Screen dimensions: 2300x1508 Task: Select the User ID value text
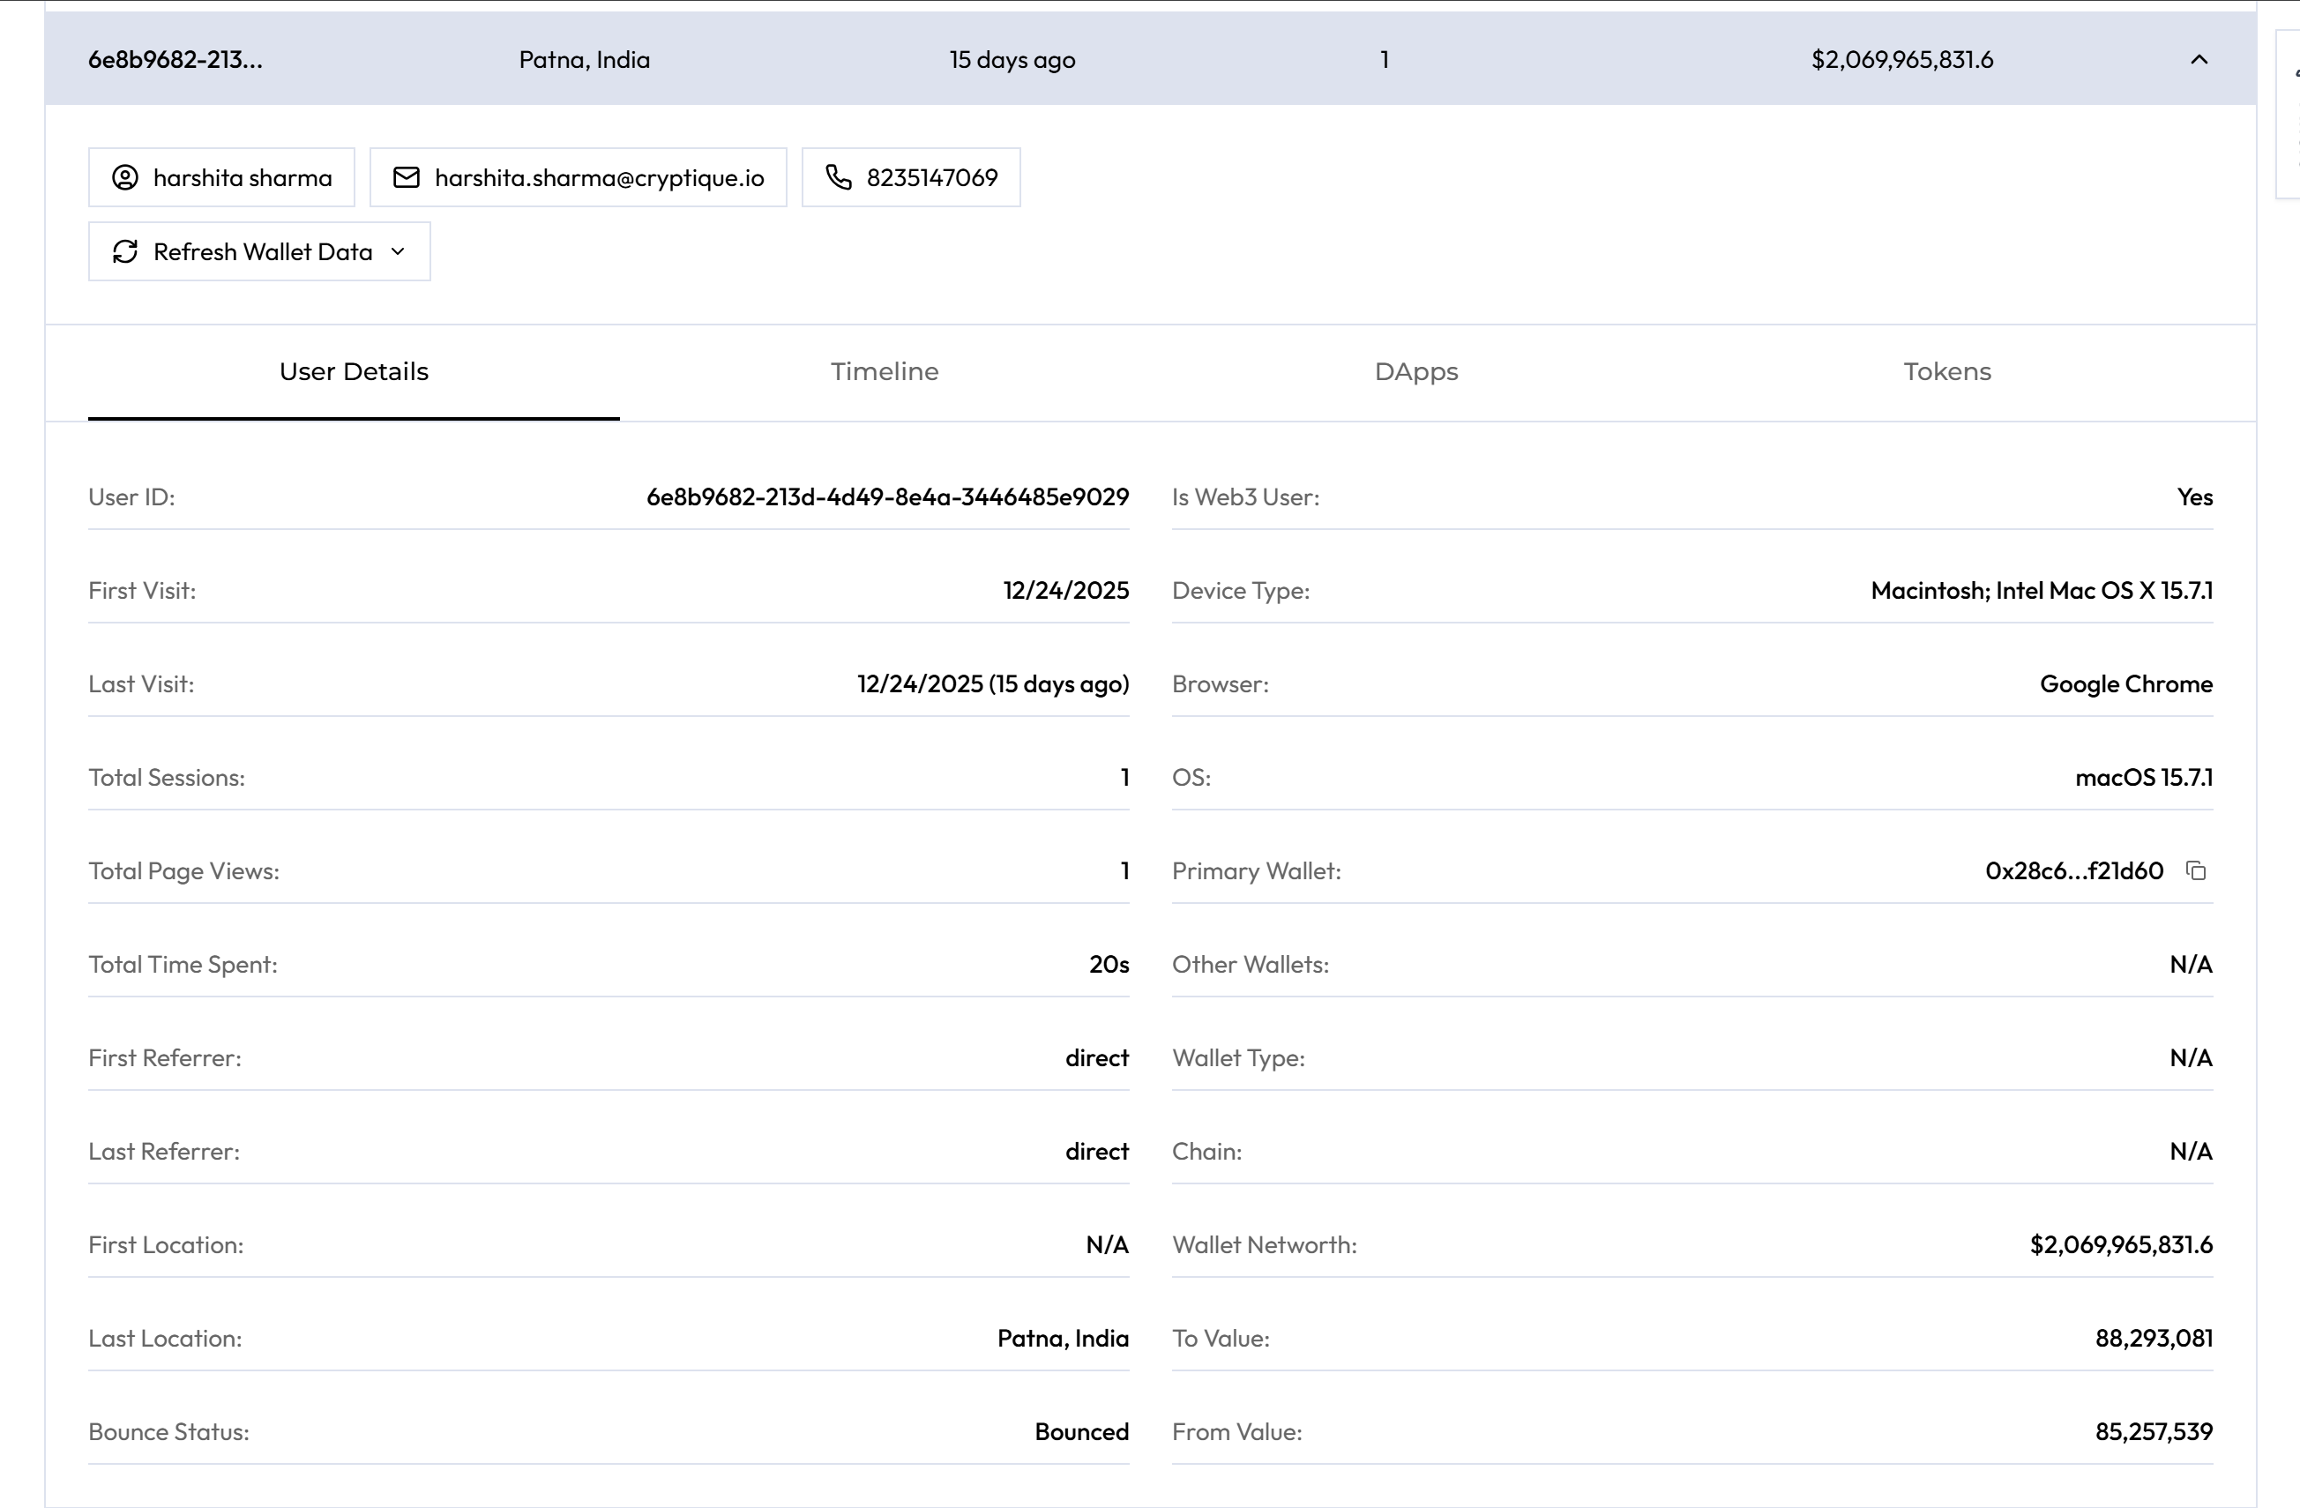click(887, 496)
